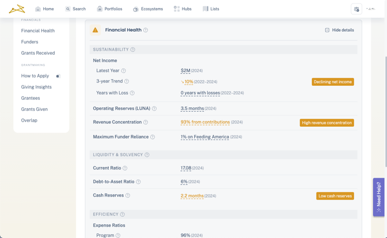387x238 pixels.
Task: Click the Hubs grid icon
Action: click(x=177, y=9)
